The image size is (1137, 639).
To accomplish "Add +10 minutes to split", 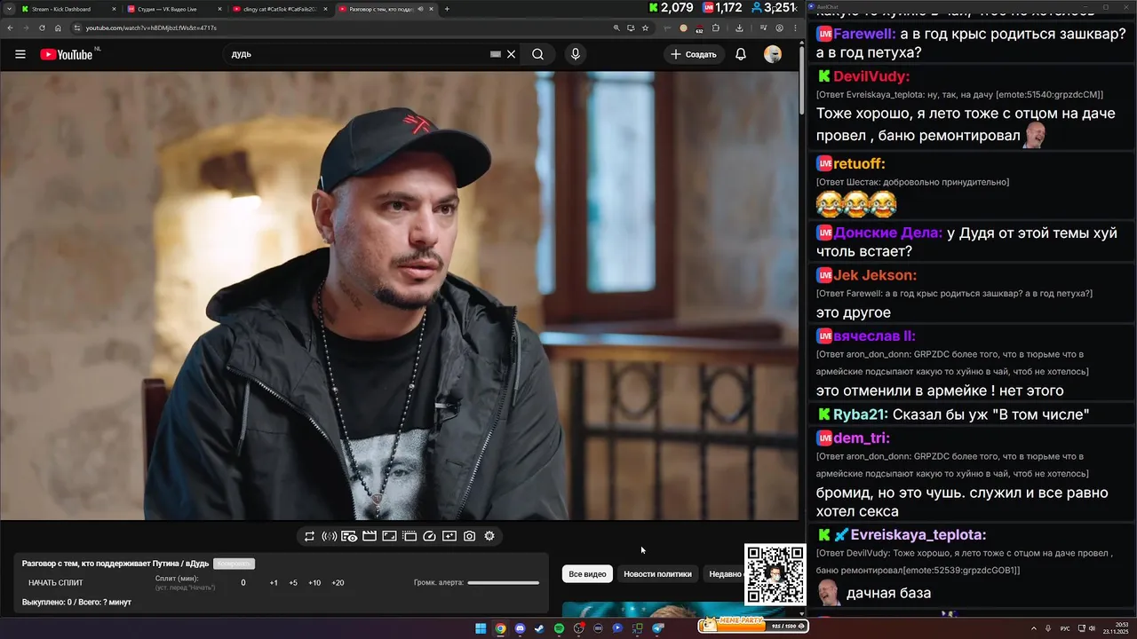I will tap(314, 583).
